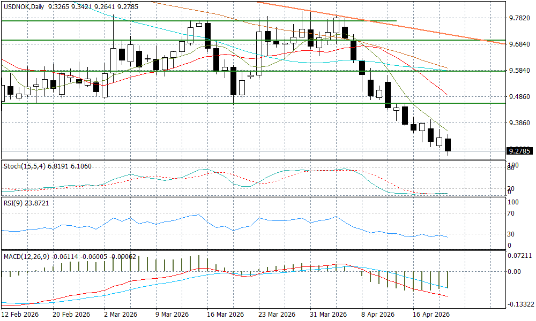This screenshot has height=321, width=536.
Task: Click the MACD(12,26,9) indicator label
Action: point(26,257)
